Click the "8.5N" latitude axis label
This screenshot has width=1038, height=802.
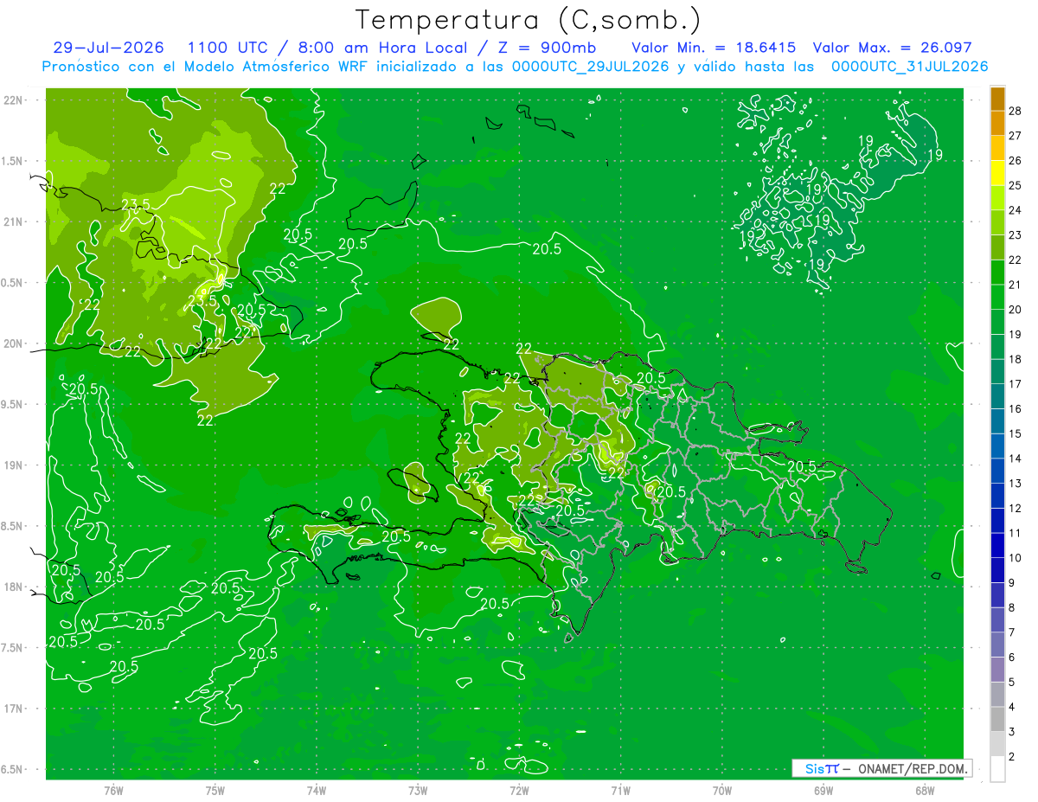coord(13,527)
